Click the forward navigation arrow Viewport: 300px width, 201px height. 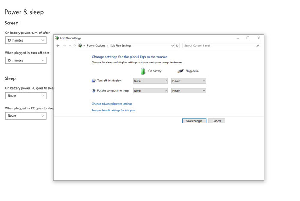(64, 45)
